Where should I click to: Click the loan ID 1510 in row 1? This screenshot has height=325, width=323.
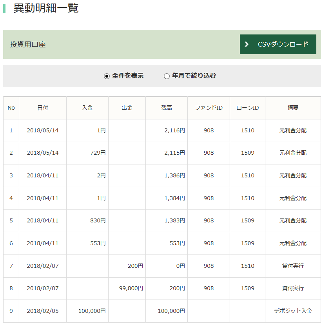click(x=247, y=130)
